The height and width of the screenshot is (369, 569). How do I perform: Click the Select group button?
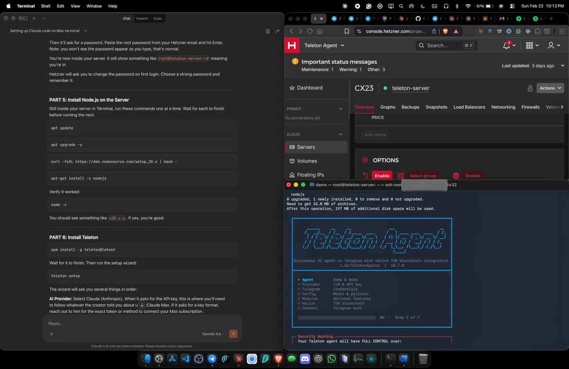[x=423, y=176]
